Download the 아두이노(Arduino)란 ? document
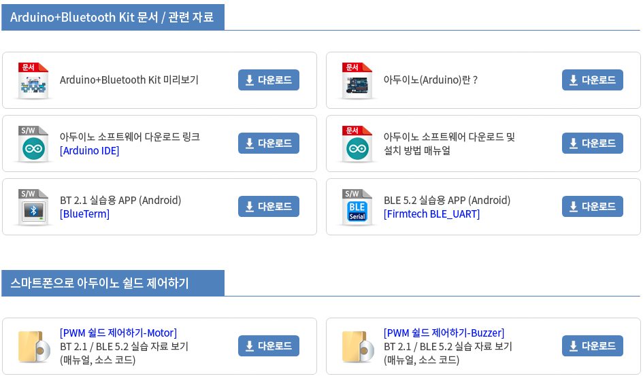Viewport: 643px width, 389px height. (593, 80)
